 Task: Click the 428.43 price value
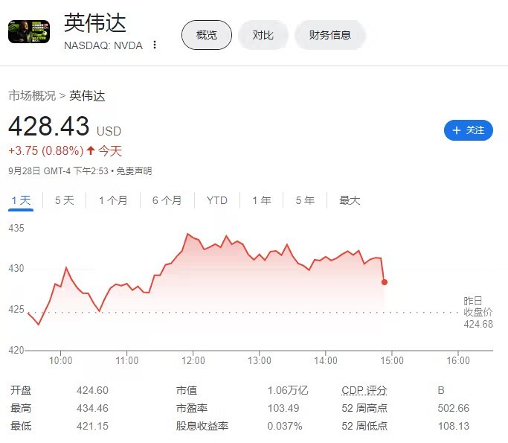click(x=48, y=126)
